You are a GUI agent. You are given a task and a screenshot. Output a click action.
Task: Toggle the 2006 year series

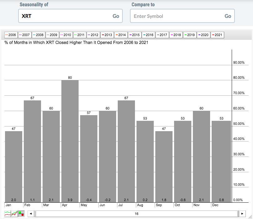pyautogui.click(x=11, y=35)
